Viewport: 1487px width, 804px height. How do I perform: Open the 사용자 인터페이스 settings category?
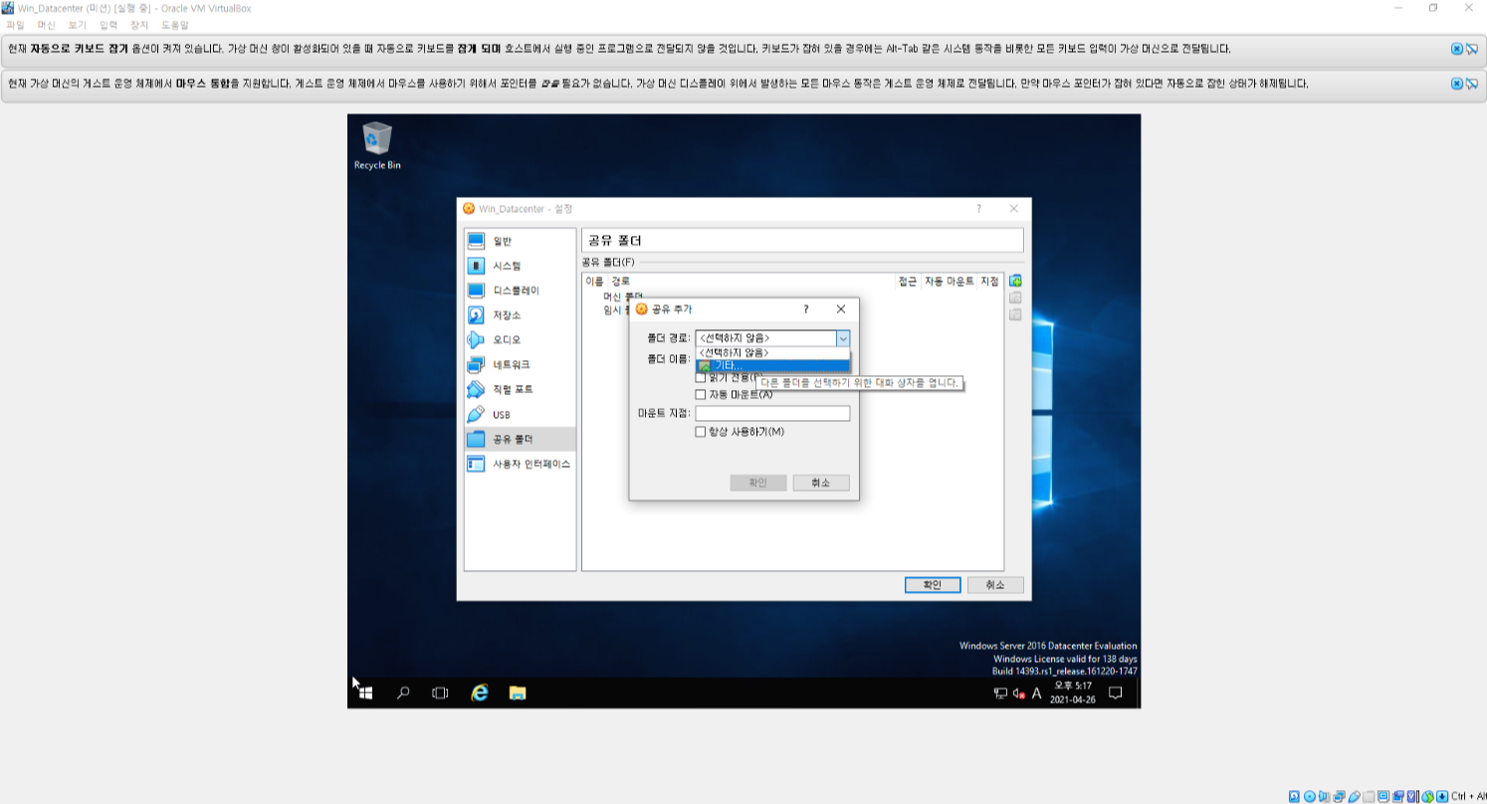tap(520, 464)
